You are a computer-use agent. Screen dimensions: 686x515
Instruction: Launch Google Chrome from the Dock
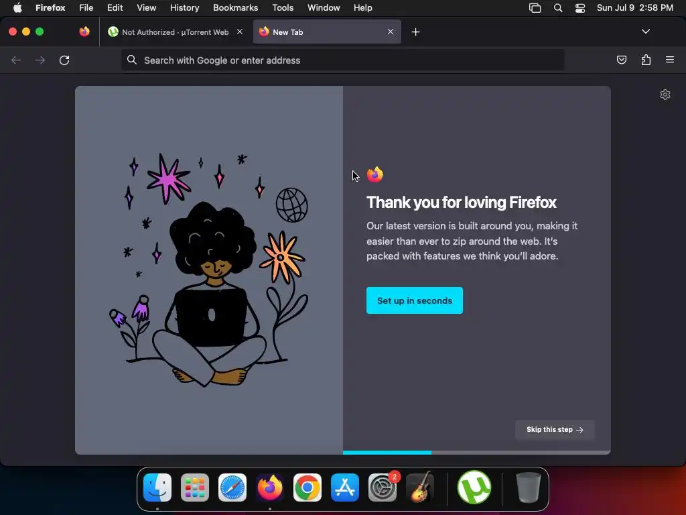[307, 488]
